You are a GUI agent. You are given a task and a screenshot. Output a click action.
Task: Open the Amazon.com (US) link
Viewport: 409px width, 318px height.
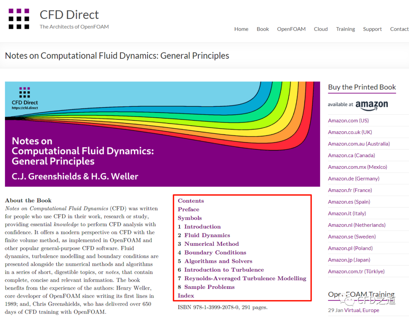348,120
